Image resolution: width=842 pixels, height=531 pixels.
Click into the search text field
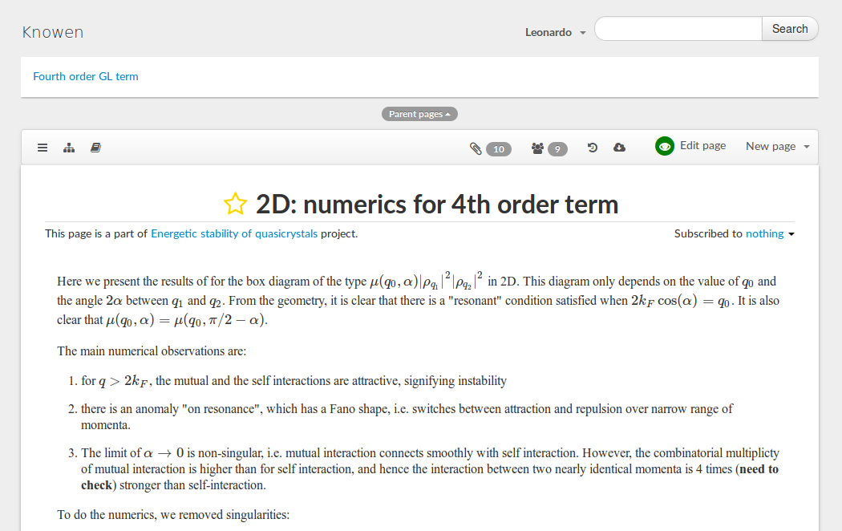[x=678, y=29]
